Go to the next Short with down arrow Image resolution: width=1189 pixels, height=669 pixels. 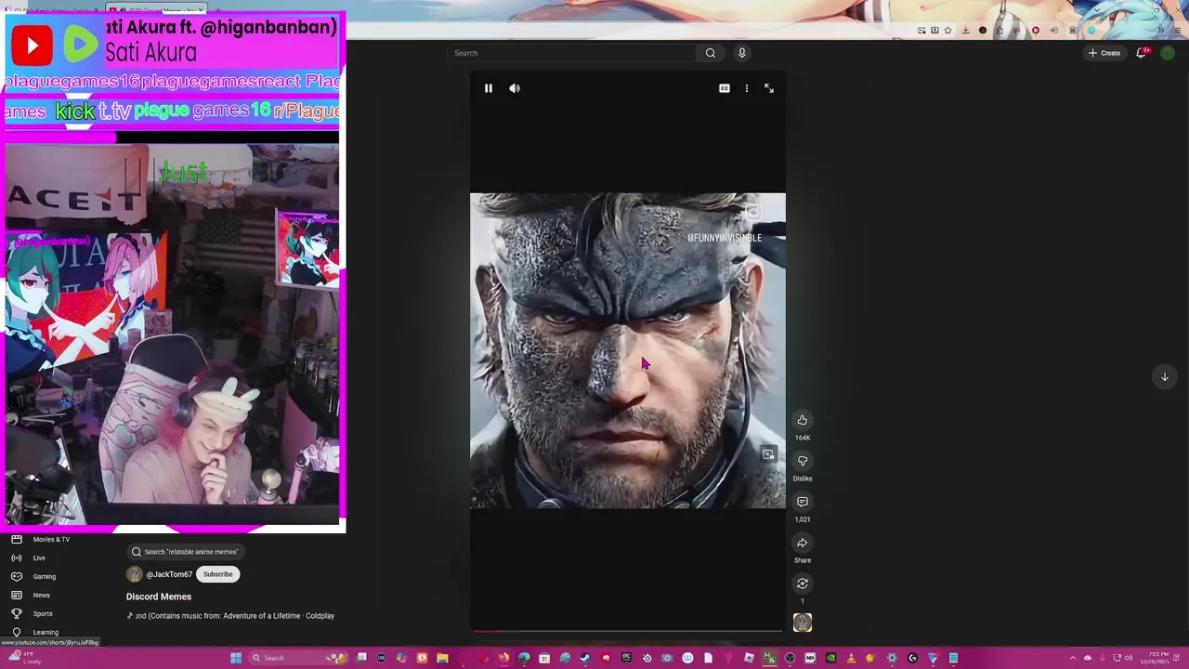1165,376
